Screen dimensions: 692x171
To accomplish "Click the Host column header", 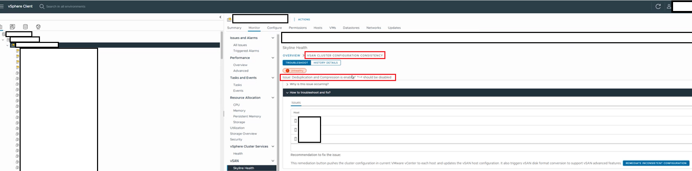I will click(296, 113).
